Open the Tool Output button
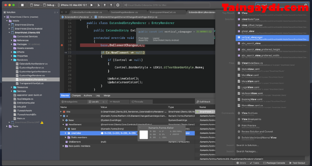Screen dimensions: 312x166 [297, 163]
